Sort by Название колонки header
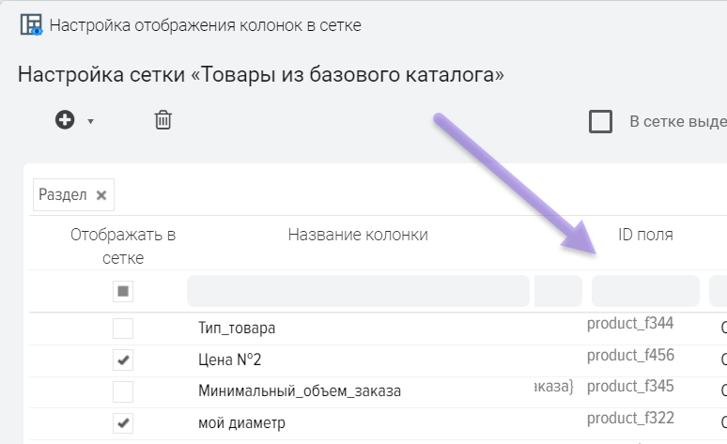Viewport: 727px width, 444px height. pos(358,235)
